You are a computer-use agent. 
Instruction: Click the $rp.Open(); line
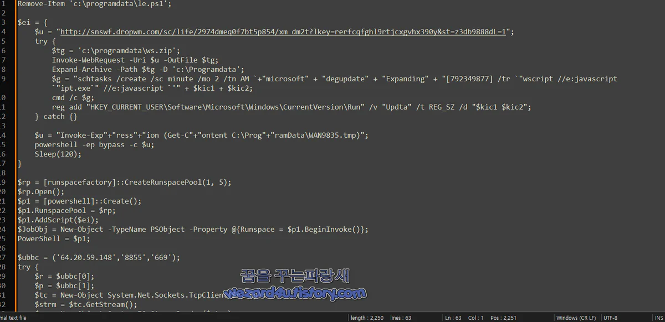tap(41, 191)
